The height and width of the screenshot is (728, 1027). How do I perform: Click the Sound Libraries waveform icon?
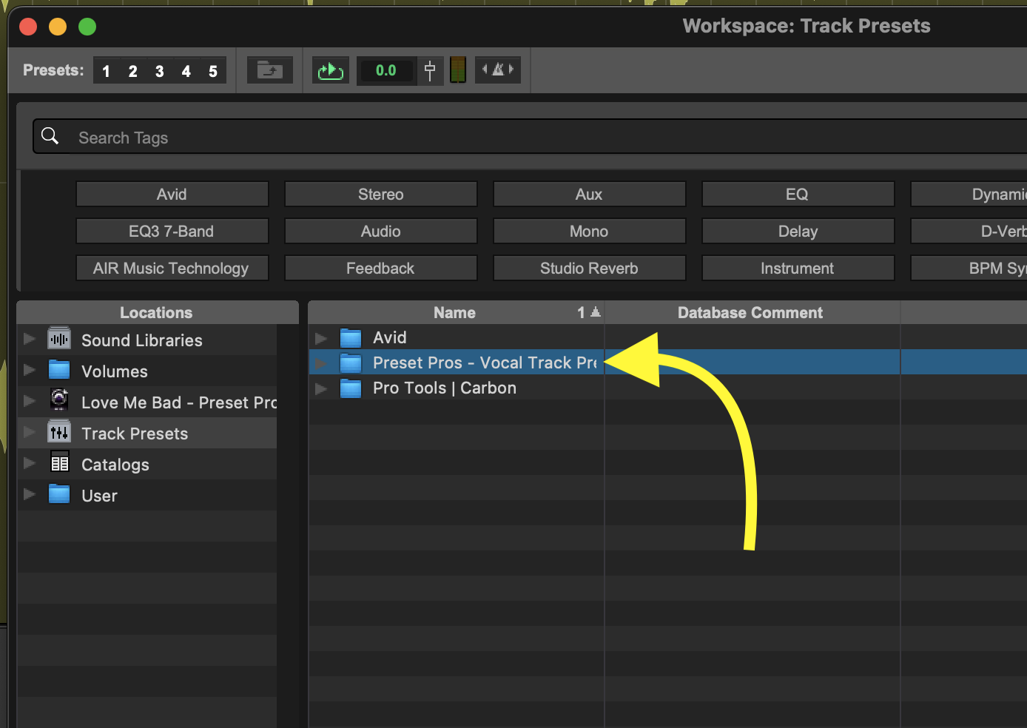click(59, 338)
